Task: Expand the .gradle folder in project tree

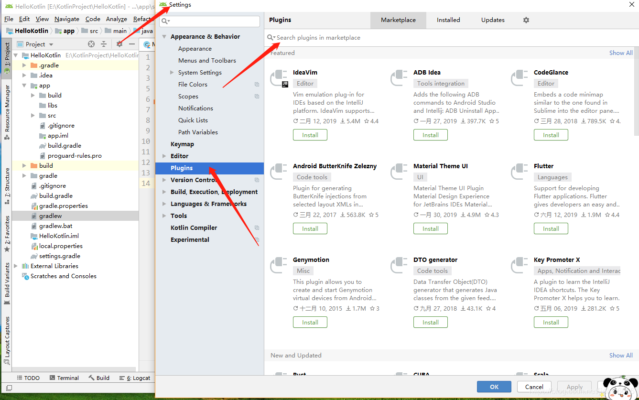Action: pos(24,65)
